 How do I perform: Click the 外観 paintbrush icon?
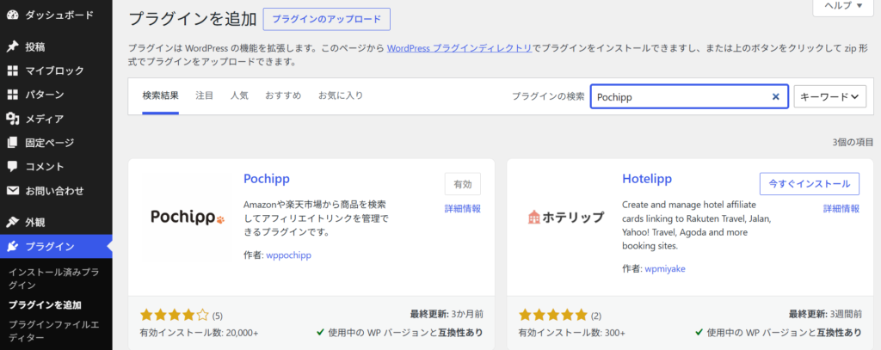point(12,222)
